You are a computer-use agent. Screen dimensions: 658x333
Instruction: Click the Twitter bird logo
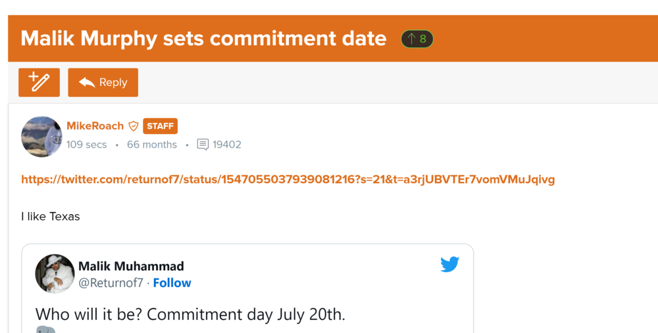click(449, 264)
